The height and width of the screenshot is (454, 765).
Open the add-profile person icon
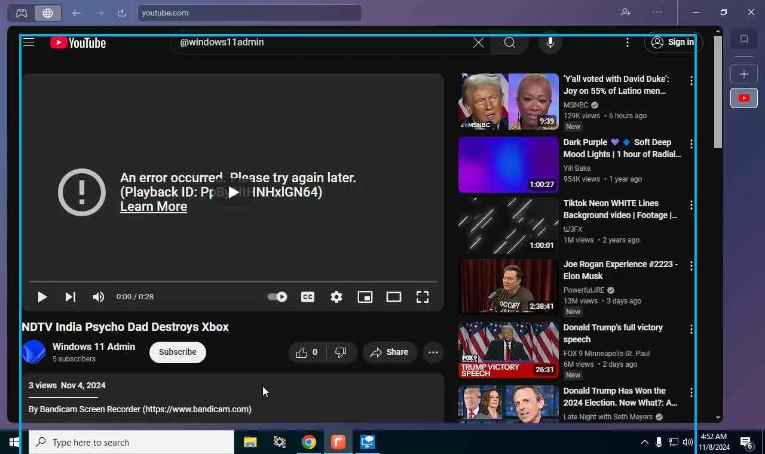coord(626,12)
